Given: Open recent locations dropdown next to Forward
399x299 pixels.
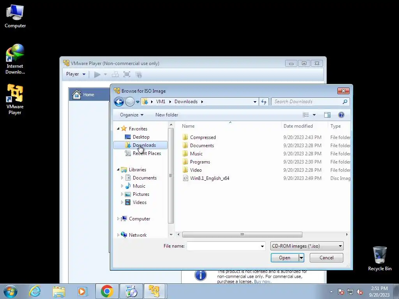Looking at the screenshot, I should pyautogui.click(x=138, y=102).
